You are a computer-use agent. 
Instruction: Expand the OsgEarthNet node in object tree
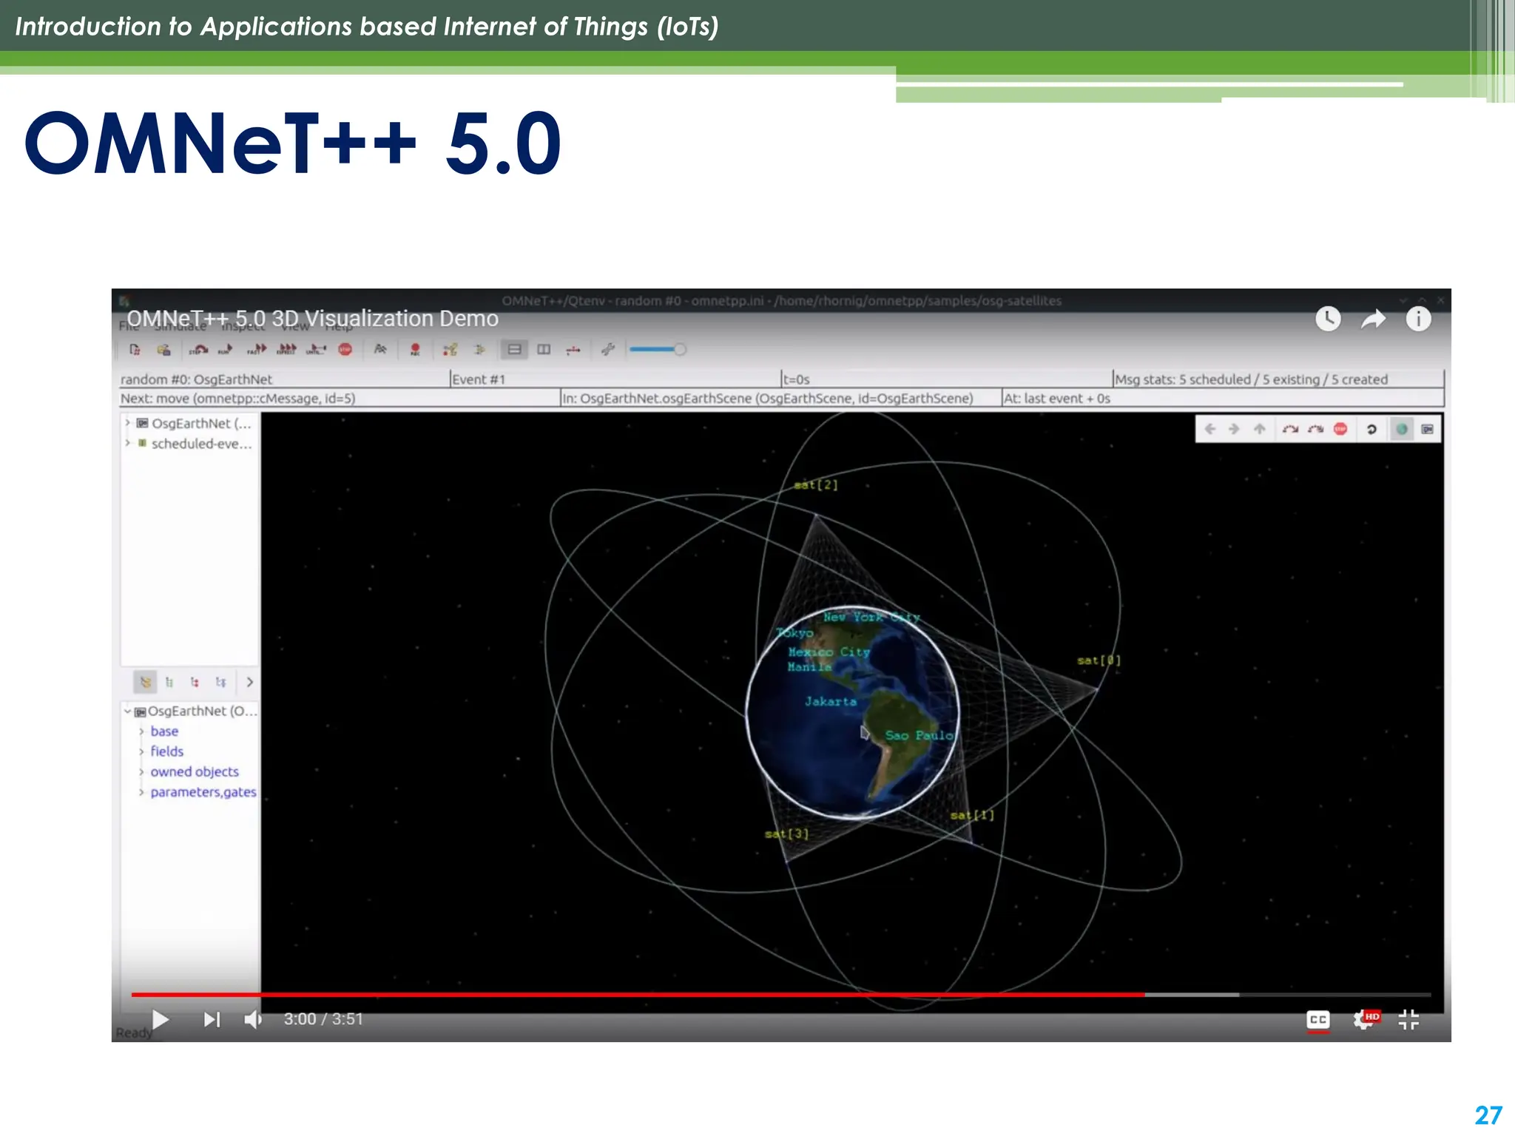(127, 423)
